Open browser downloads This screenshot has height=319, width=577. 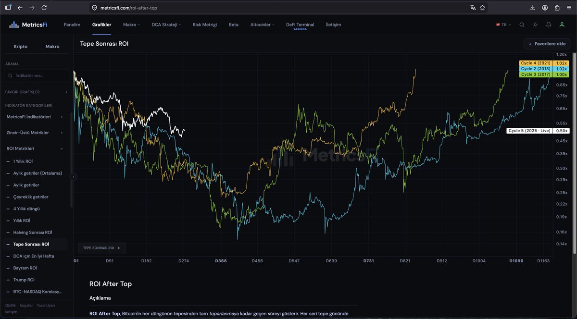[x=533, y=8]
